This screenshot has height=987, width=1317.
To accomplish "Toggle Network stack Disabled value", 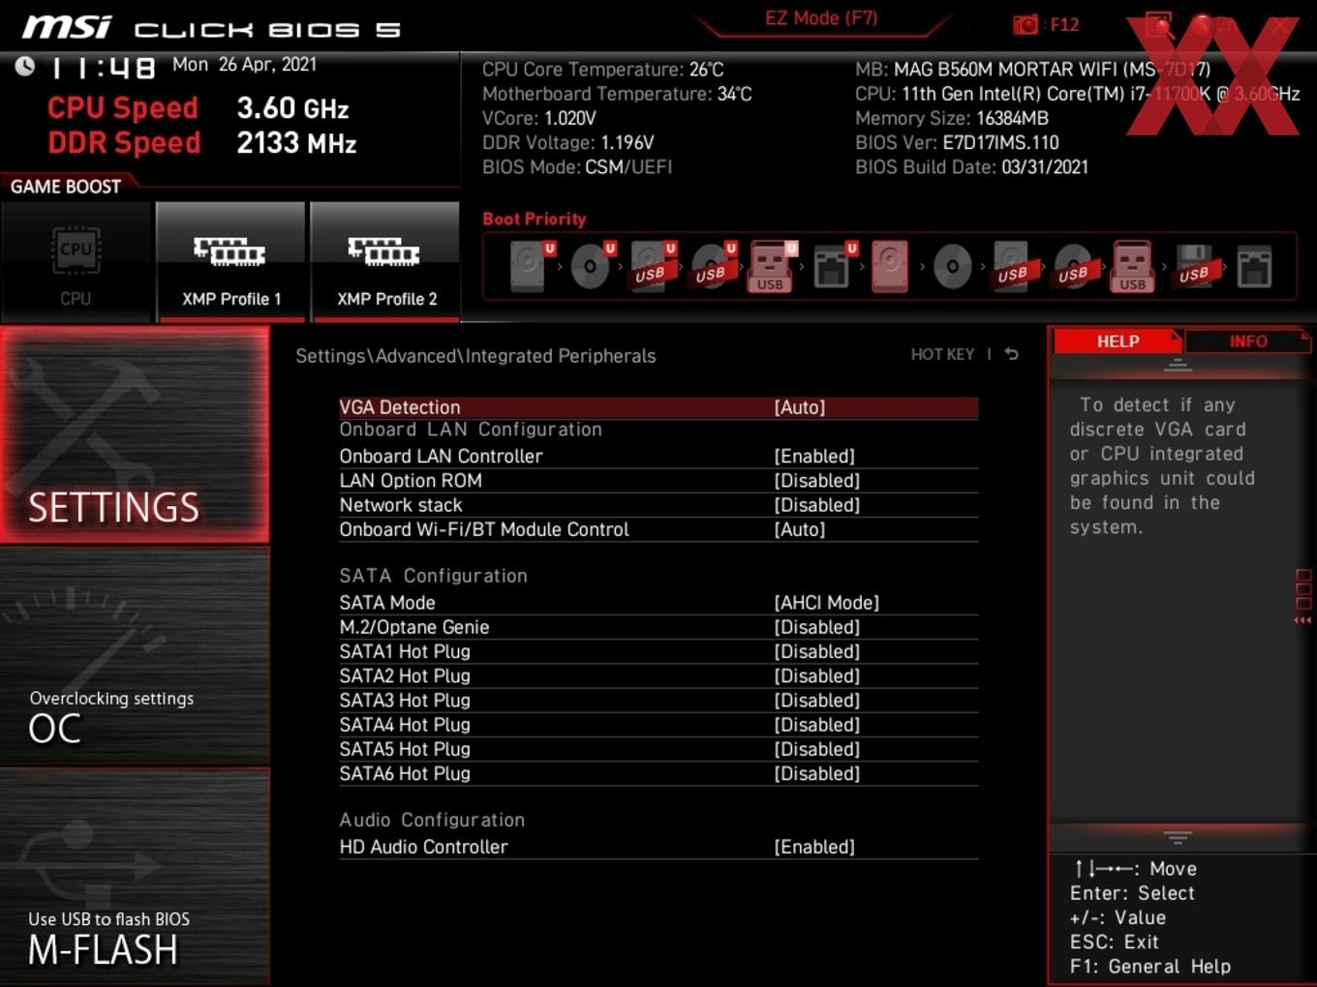I will (817, 505).
